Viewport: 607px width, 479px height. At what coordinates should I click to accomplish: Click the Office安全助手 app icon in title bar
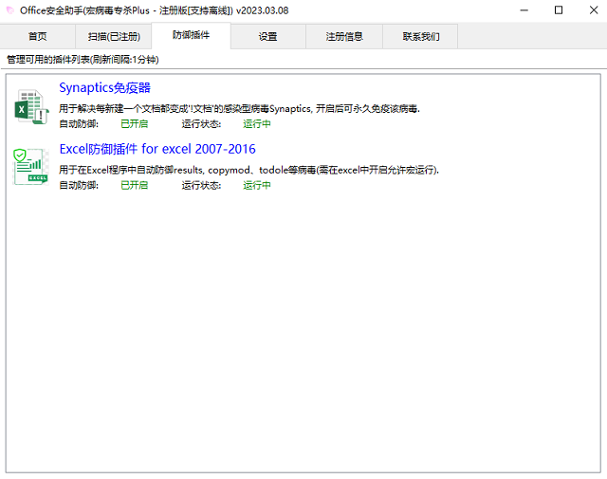[10, 10]
